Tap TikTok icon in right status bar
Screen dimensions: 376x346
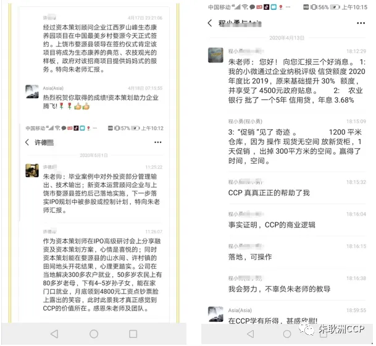[x=267, y=7]
